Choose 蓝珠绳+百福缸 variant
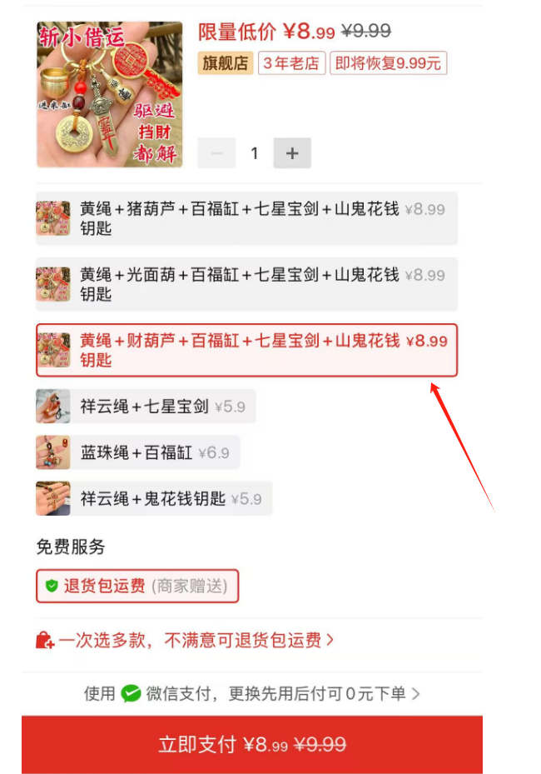541x774 pixels. pyautogui.click(x=137, y=452)
